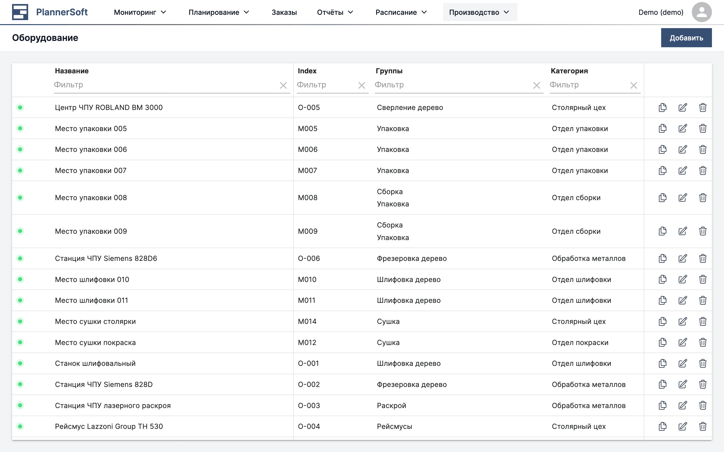Screen dimensions: 724x452
Task: Delete the Станция ЧПУ Siemens 828D6 row
Action: tap(703, 258)
